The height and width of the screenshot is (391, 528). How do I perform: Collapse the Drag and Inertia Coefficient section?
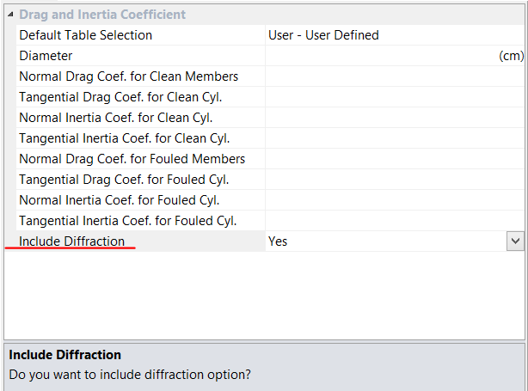coord(10,15)
